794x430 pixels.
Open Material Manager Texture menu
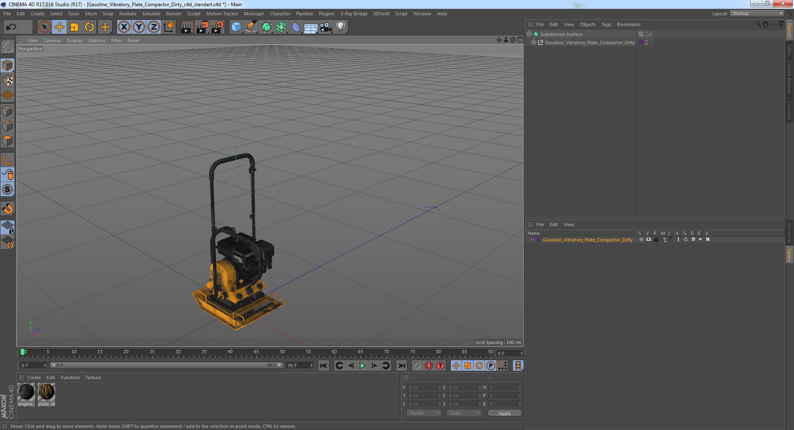coord(93,377)
